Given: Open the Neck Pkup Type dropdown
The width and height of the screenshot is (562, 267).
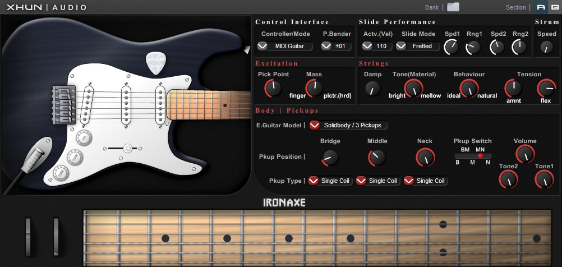Looking at the screenshot, I should point(426,181).
